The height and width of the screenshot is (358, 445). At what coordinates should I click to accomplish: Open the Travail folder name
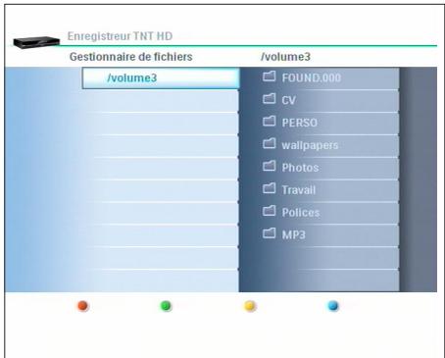[299, 190]
